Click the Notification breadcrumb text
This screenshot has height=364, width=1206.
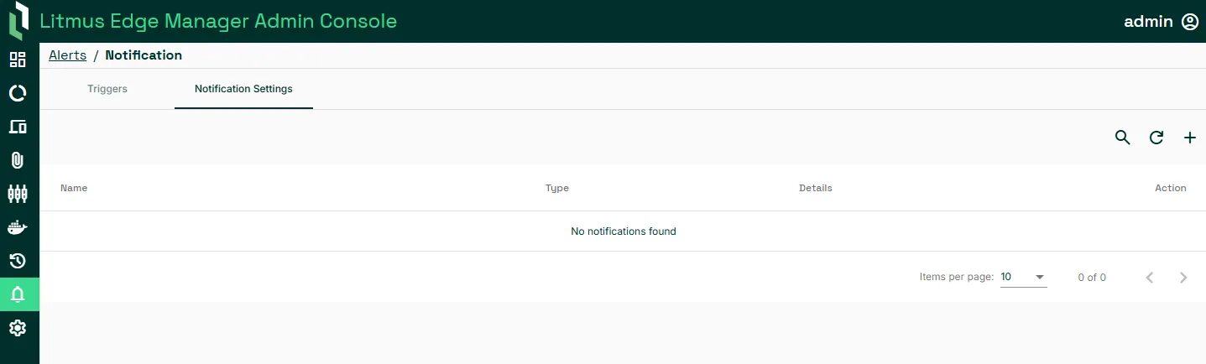144,55
